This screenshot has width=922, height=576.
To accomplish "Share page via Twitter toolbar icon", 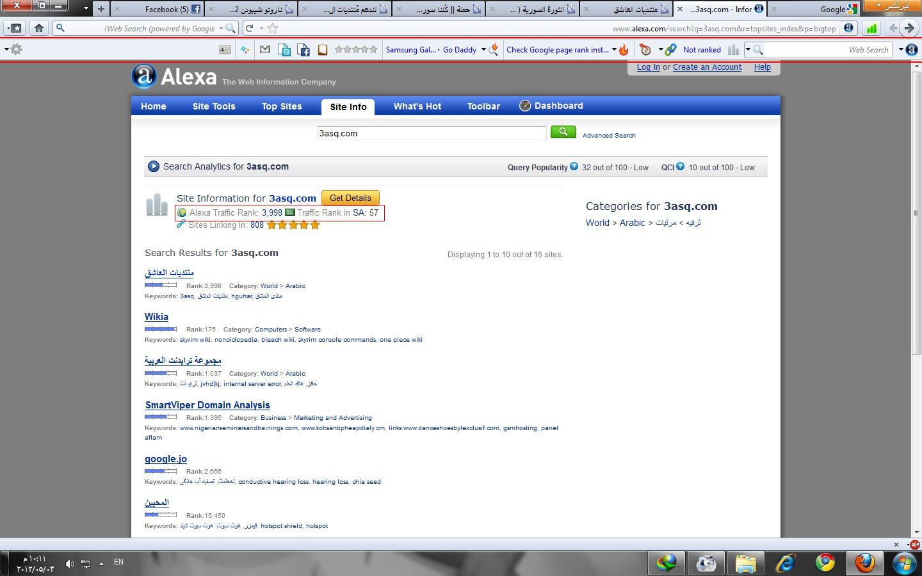I will (284, 49).
